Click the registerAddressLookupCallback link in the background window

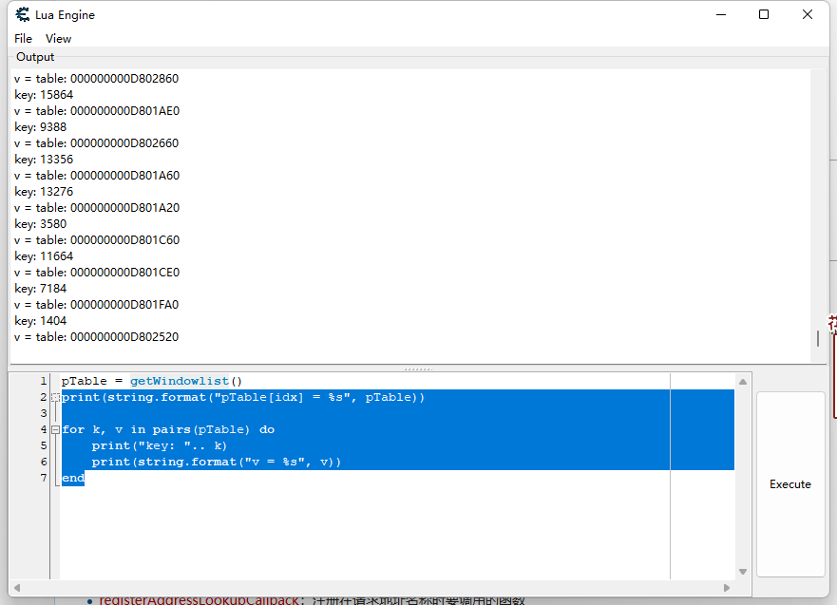[200, 600]
